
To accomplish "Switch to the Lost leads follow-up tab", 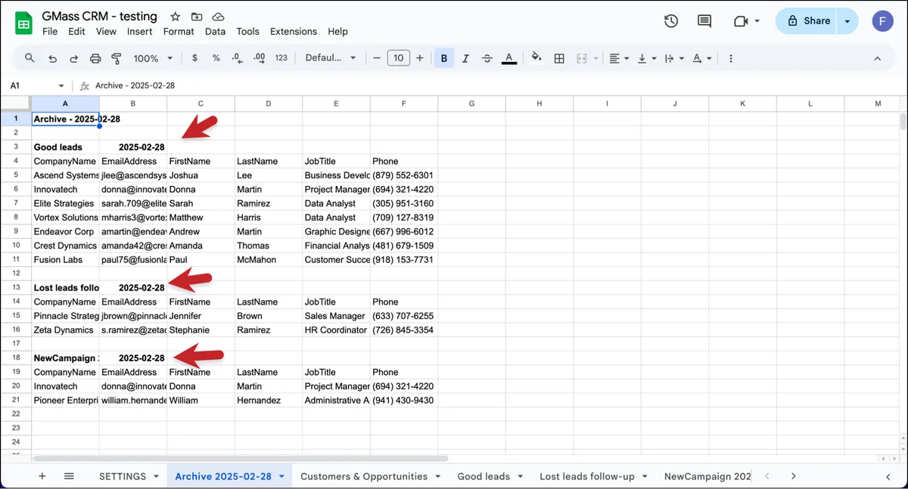I will 587,476.
